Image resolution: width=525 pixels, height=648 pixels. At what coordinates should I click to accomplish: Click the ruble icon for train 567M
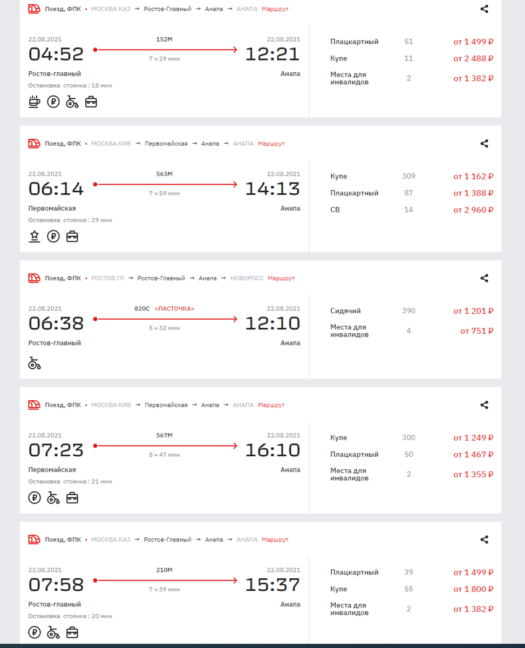click(35, 497)
